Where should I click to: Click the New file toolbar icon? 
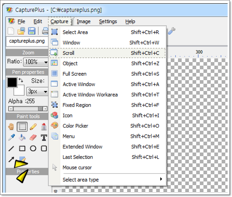click(11, 31)
